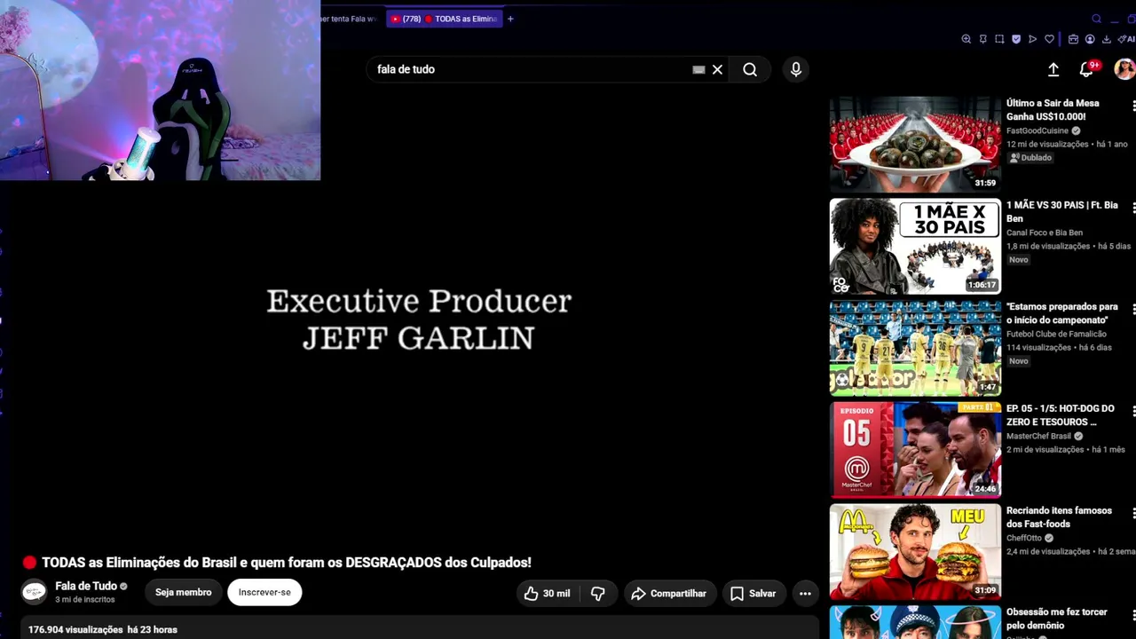Screen dimensions: 1136x639
Task: Click title 'EP. 05 - 1/5: HOT-DOG DO ZERO'
Action: 1061,415
